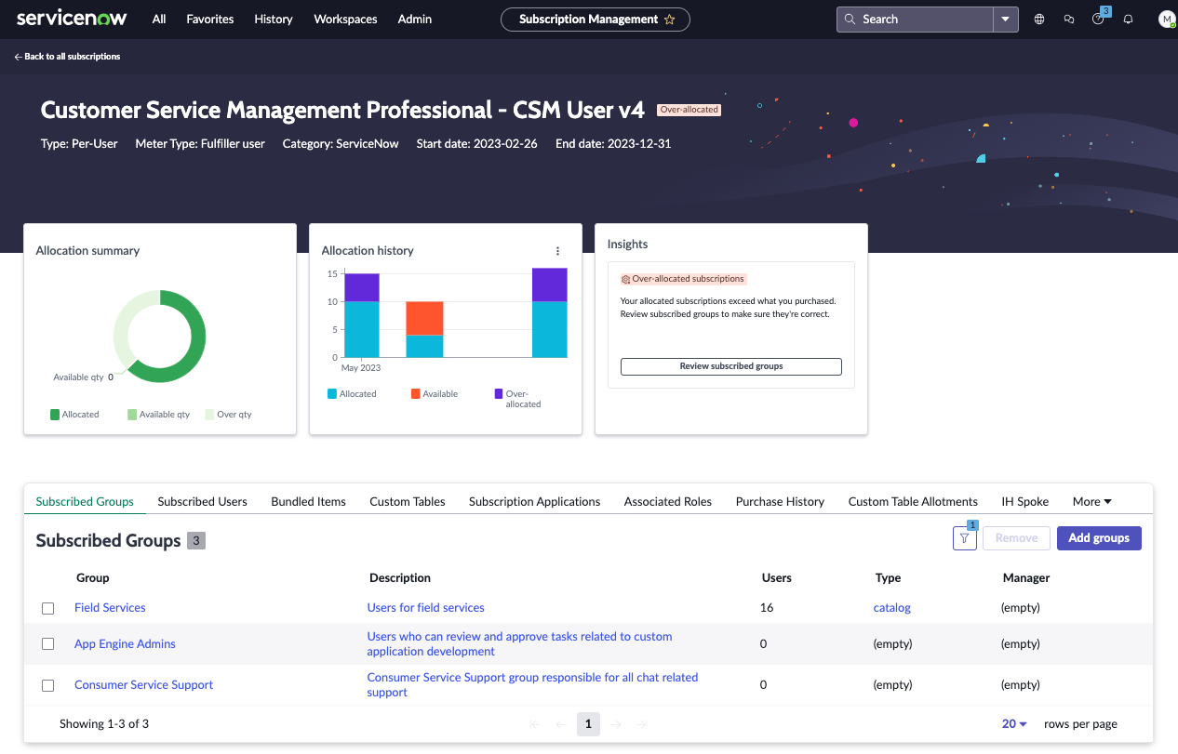This screenshot has width=1178, height=754.
Task: Click Review subscribed groups button
Action: (x=730, y=366)
